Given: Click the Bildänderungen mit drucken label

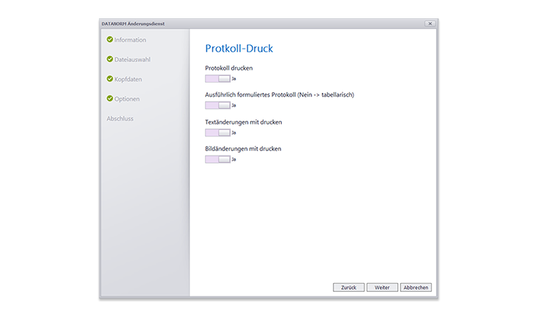Looking at the screenshot, I should point(243,149).
